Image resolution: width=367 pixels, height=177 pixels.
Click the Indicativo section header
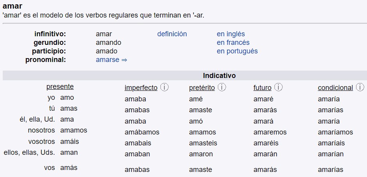pyautogui.click(x=219, y=76)
